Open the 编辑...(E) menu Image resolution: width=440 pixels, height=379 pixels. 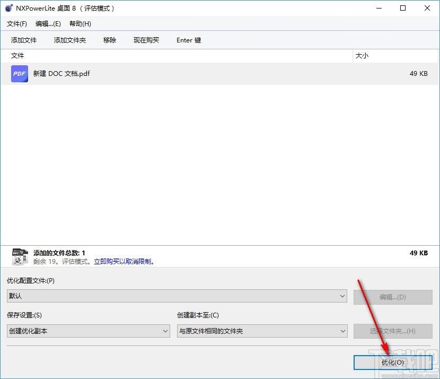click(48, 24)
